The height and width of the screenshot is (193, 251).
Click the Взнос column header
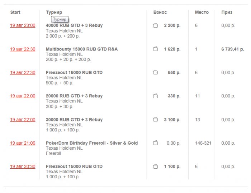click(x=160, y=12)
